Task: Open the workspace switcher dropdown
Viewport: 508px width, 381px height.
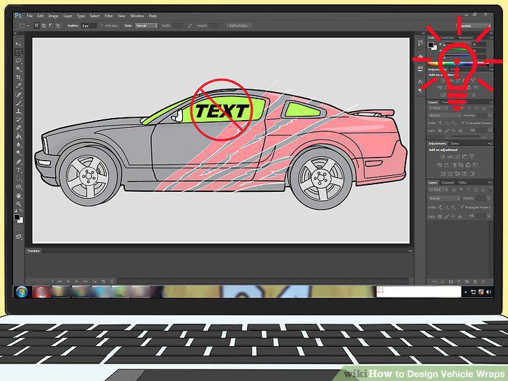Action: 475,26
